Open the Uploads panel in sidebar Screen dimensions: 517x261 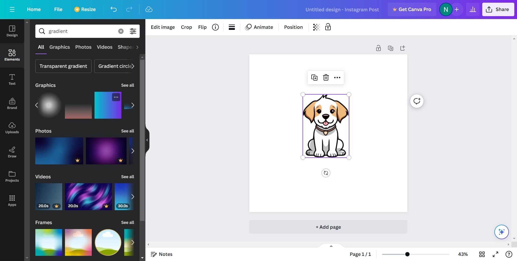(x=12, y=128)
